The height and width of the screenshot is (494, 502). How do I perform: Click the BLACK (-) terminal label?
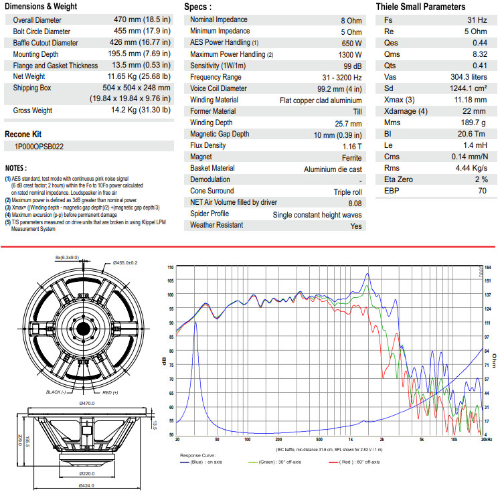click(x=56, y=392)
